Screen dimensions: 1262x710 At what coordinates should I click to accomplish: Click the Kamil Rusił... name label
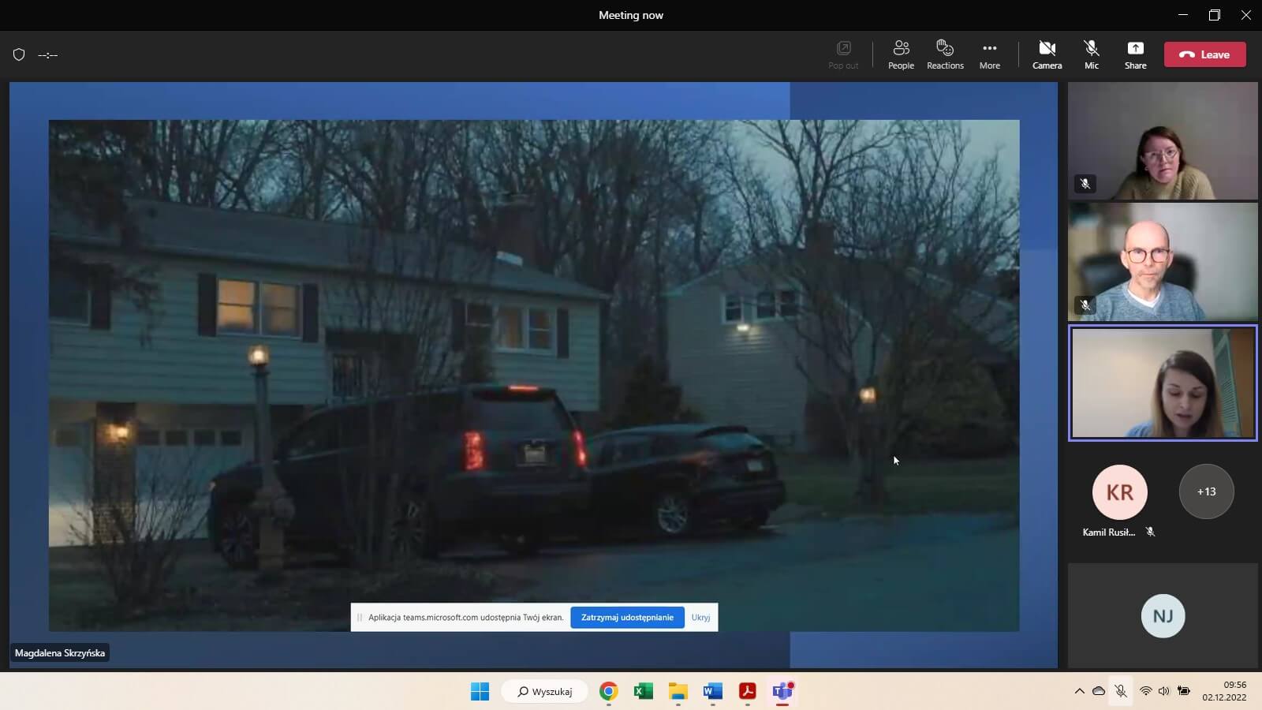1109,532
